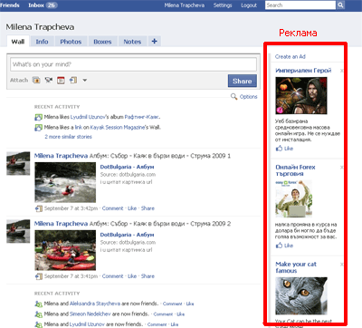Click the icon beside Milena likes album story
The height and width of the screenshot is (328, 362).
(38, 117)
